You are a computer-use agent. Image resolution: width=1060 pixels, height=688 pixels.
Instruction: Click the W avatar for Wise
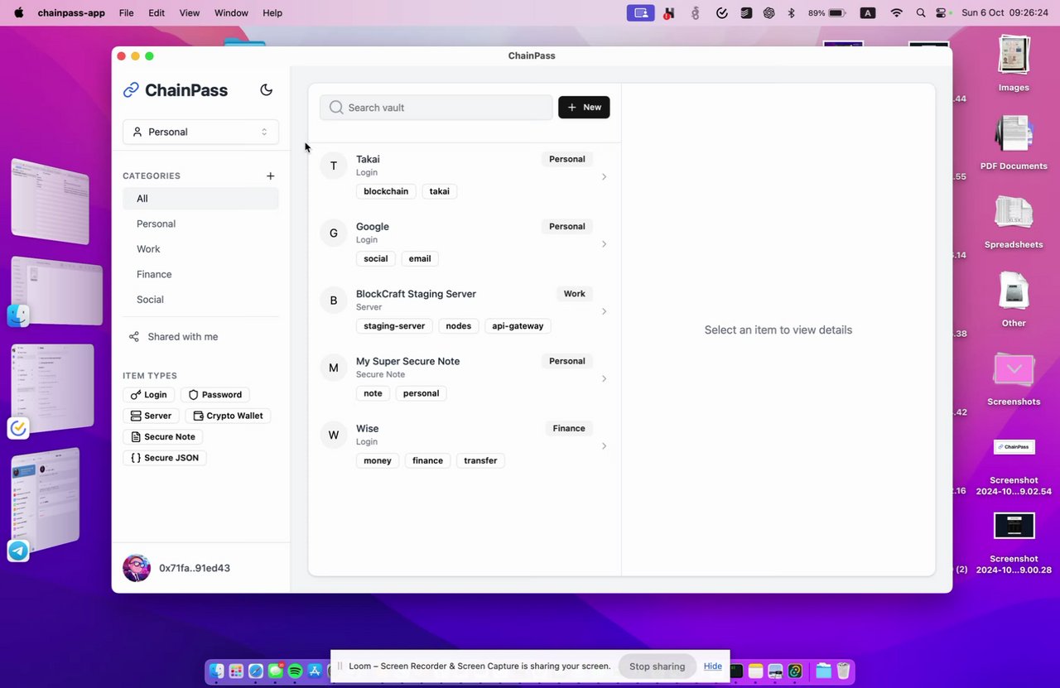click(x=334, y=435)
